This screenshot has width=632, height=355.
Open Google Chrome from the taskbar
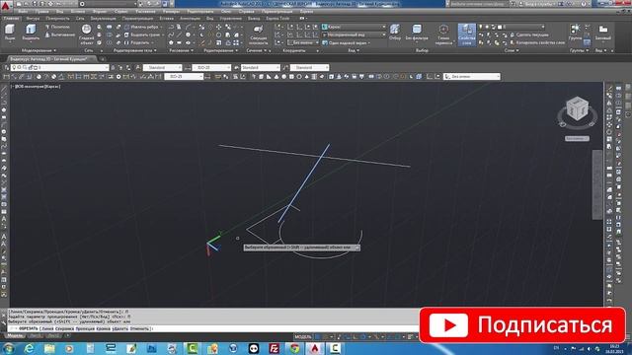[294, 348]
